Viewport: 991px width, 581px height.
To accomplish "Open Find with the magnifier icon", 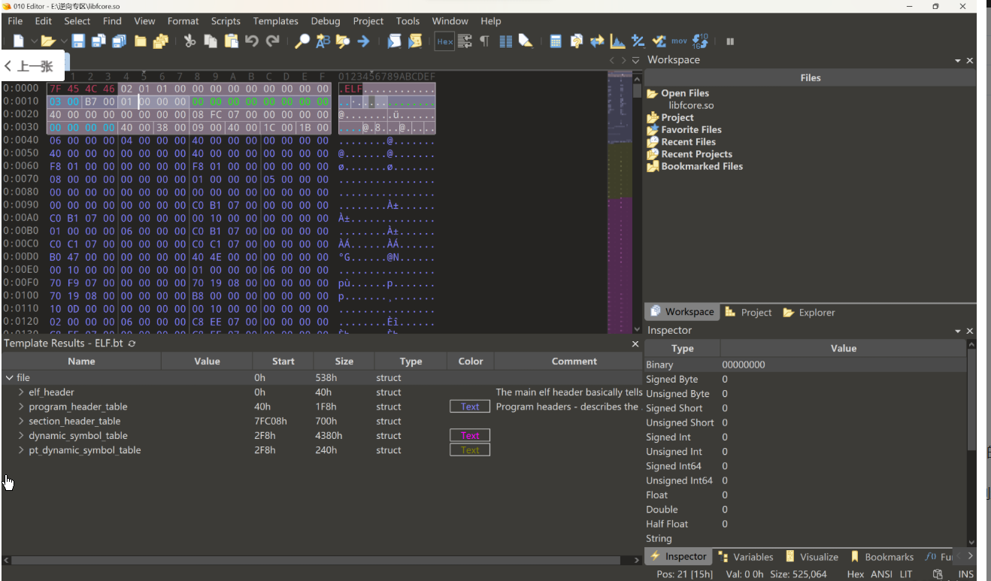I will point(302,41).
